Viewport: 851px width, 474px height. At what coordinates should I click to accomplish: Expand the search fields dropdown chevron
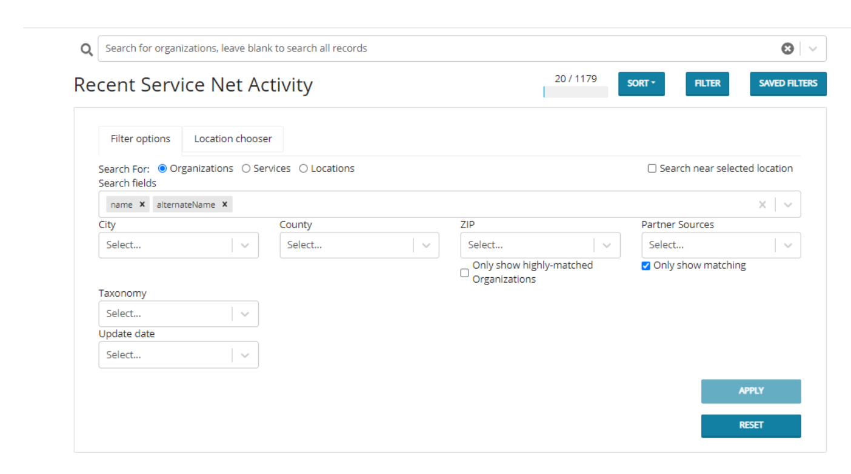788,204
